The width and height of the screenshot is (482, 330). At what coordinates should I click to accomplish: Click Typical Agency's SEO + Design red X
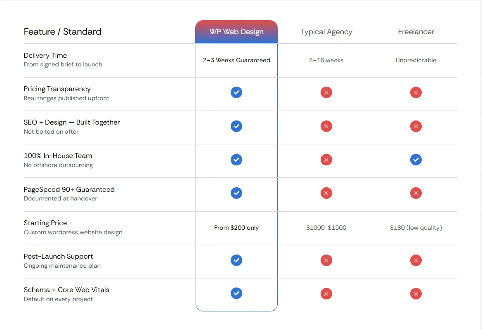326,126
